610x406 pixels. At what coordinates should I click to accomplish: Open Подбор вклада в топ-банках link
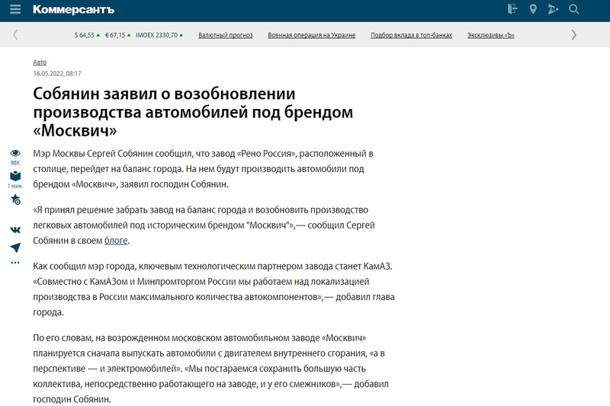click(x=411, y=35)
